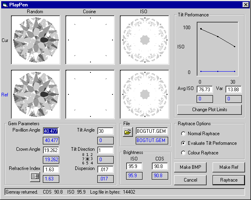
Task: Click the Ref ISO image panel
Action: click(x=145, y=94)
